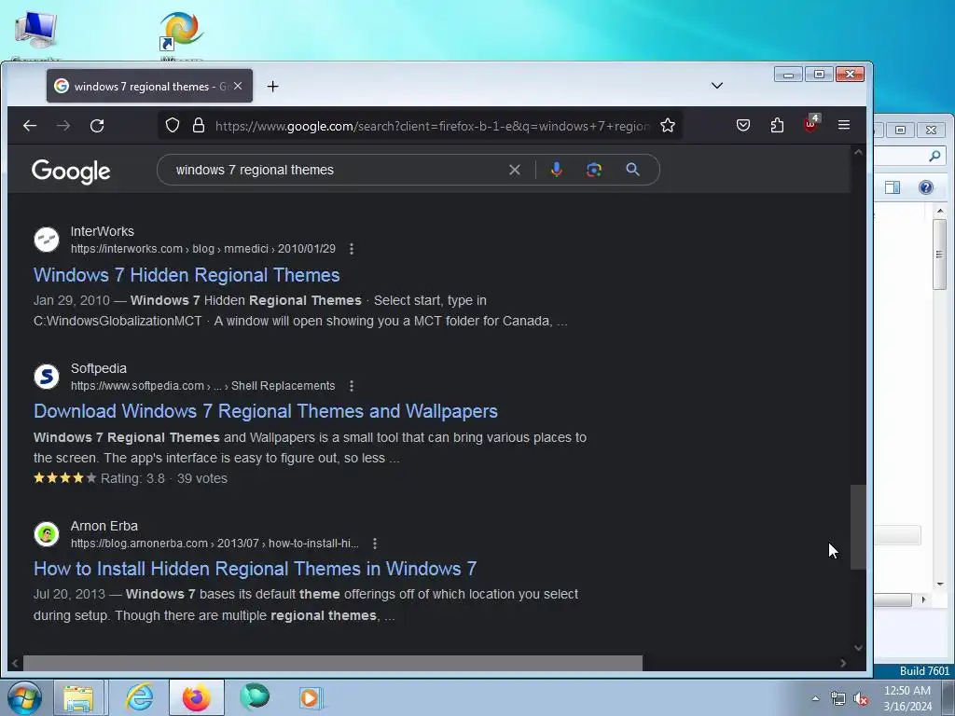The width and height of the screenshot is (955, 716).
Task: Clear the Google search box text
Action: [515, 170]
